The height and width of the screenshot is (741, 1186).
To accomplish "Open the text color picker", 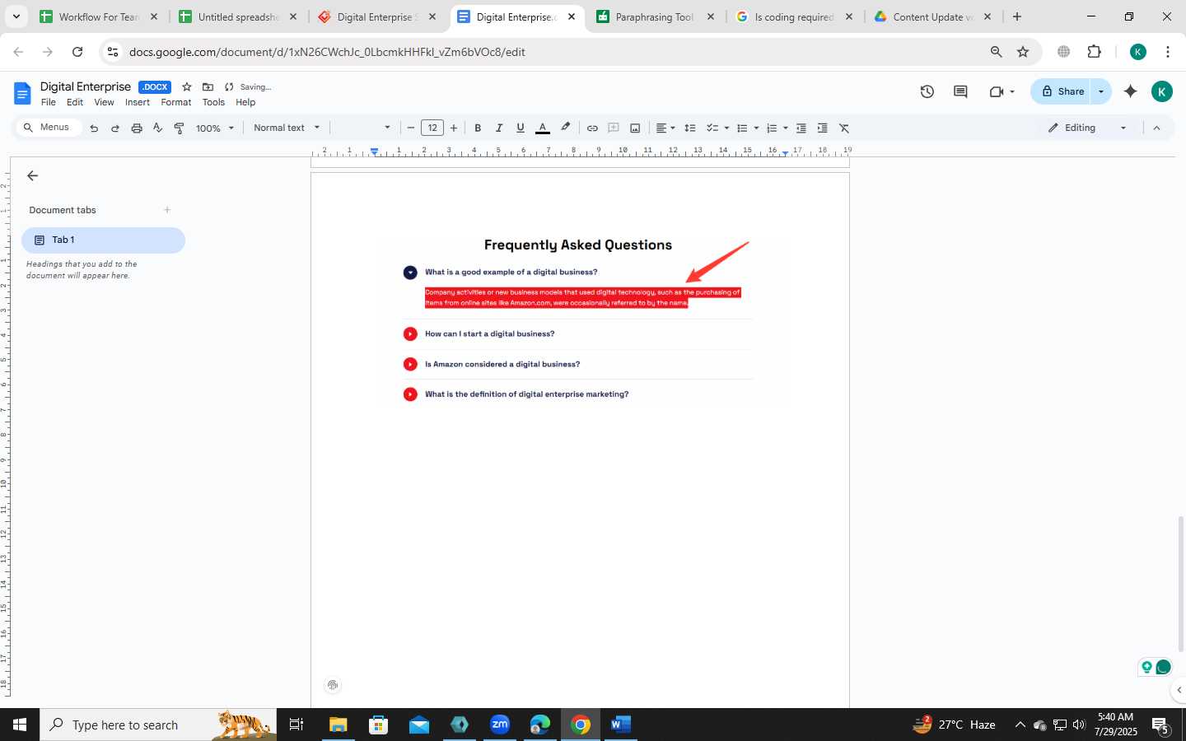I will point(543,128).
